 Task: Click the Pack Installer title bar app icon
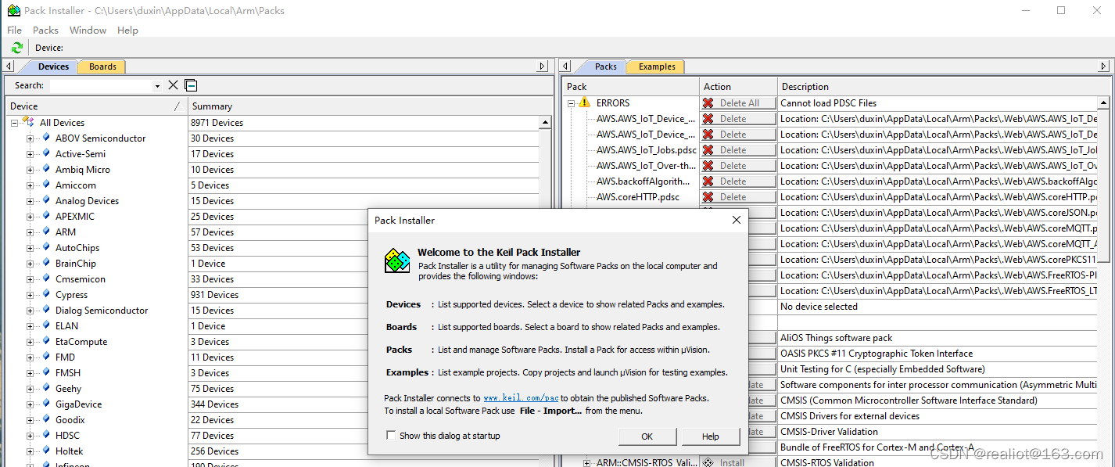click(x=13, y=11)
